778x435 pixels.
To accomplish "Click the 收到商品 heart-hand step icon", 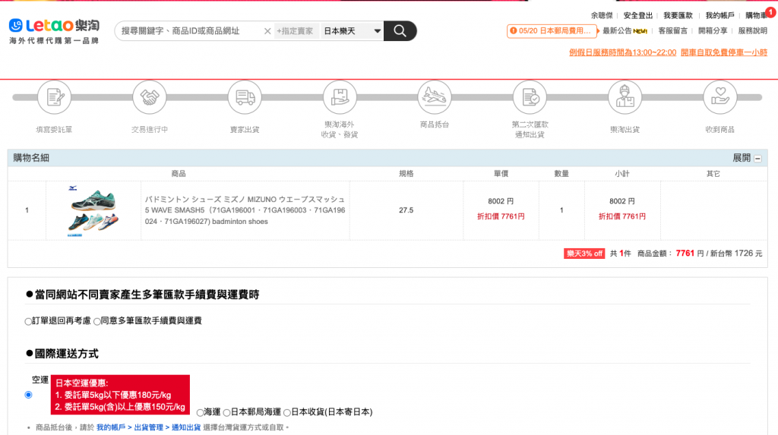I will 720,97.
